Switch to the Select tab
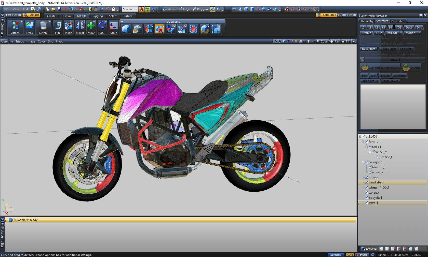Viewport: 428px width, 257px height. tap(113, 16)
